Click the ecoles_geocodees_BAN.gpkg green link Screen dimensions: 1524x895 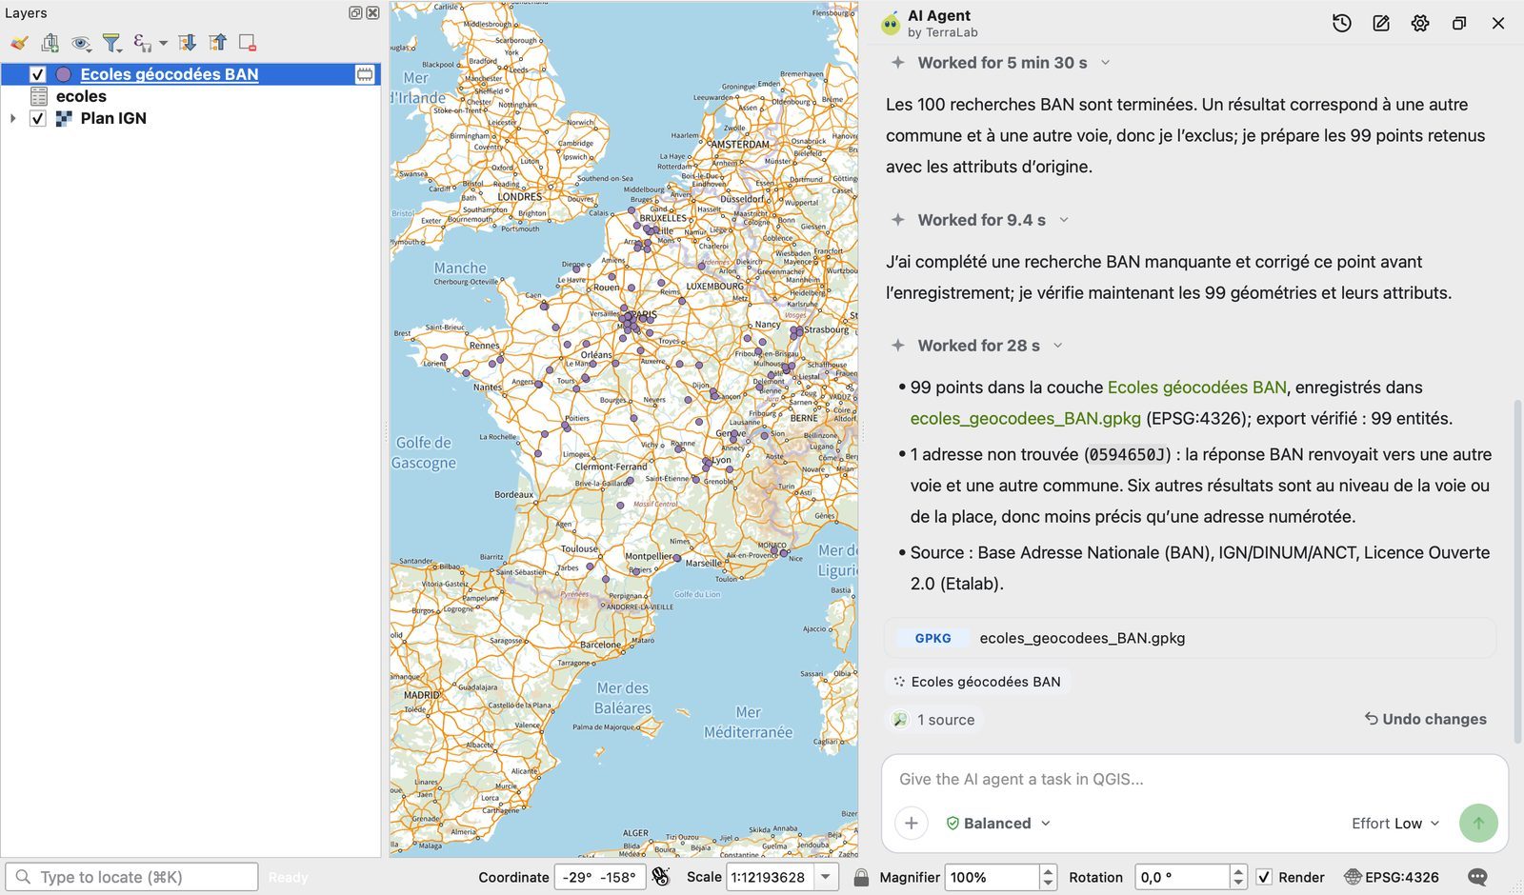pos(1025,418)
